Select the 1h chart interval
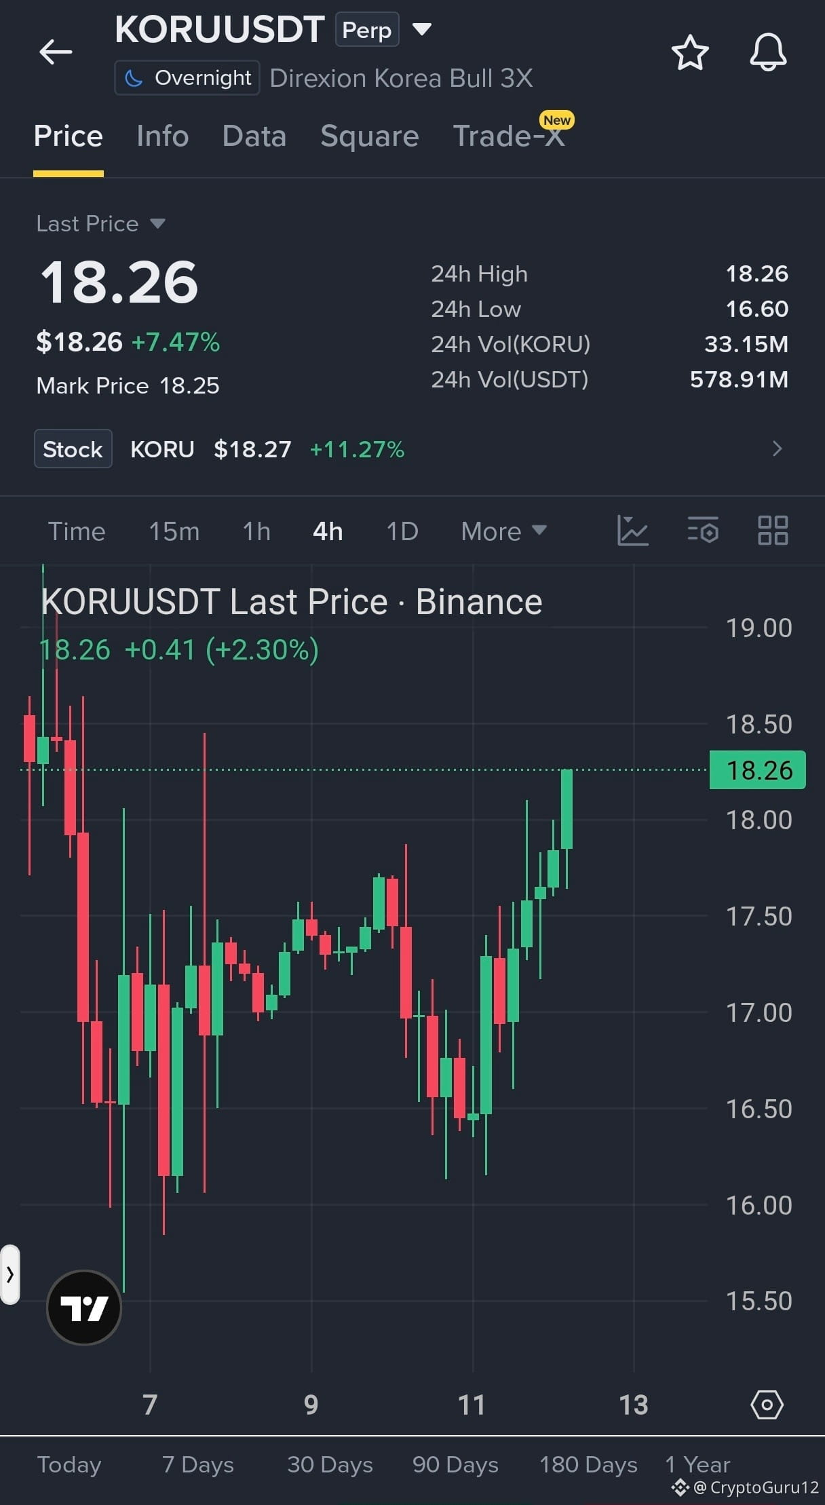 coord(256,531)
